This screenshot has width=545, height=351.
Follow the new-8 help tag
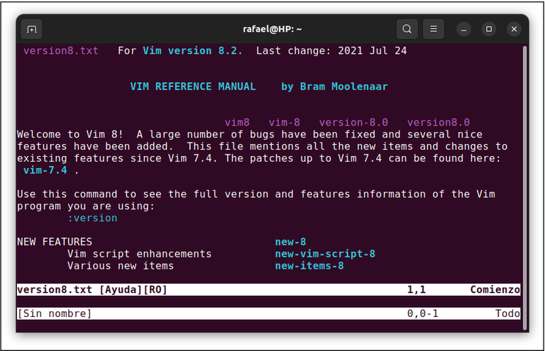[290, 242]
